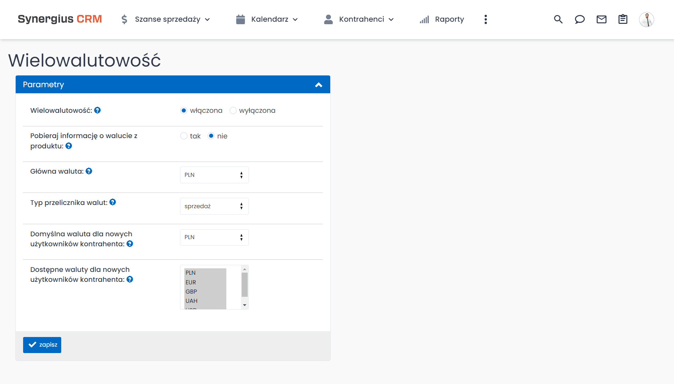This screenshot has width=674, height=384.
Task: Open the mail envelope icon
Action: coord(601,19)
